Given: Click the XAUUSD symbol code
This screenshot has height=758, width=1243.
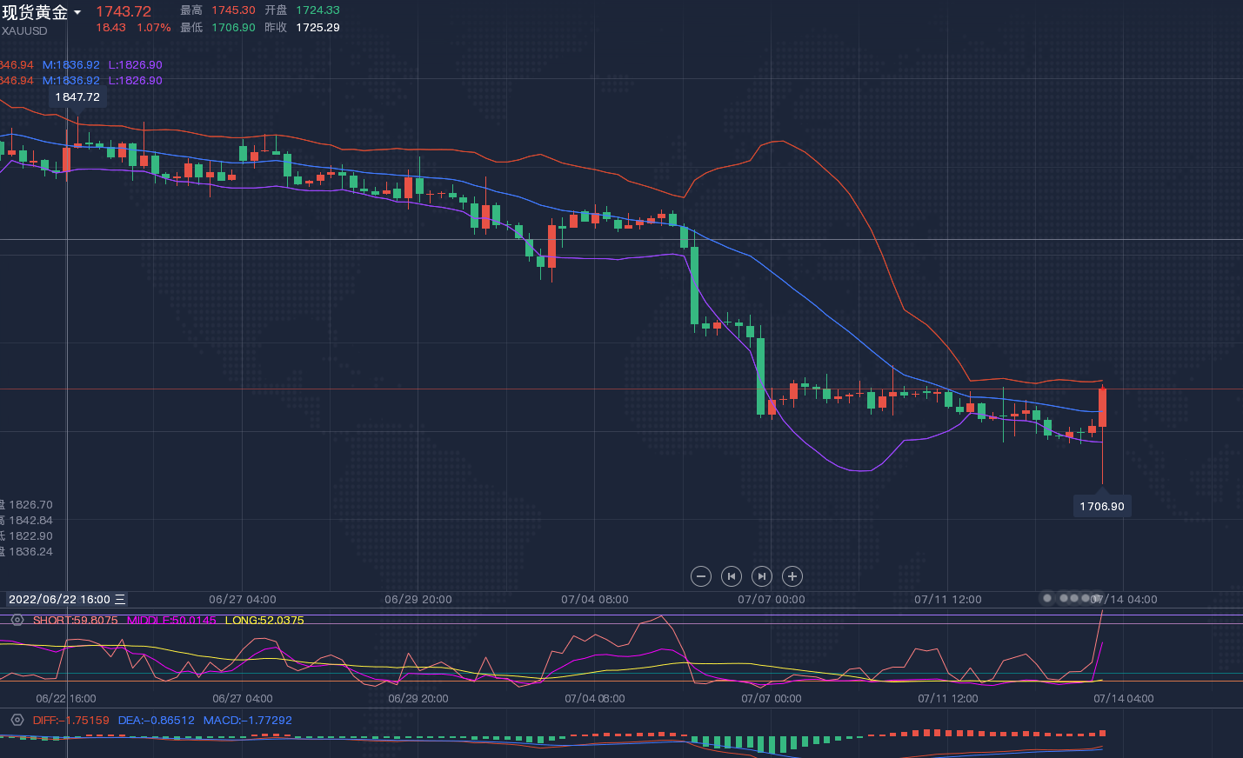Looking at the screenshot, I should click(x=24, y=31).
